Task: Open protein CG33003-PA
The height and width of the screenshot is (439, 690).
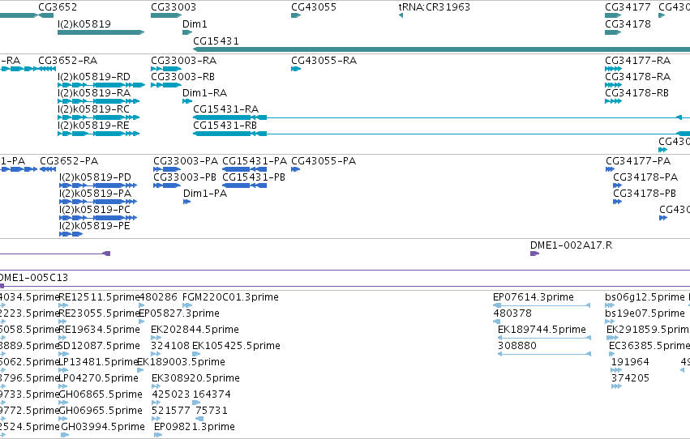Action: 186,161
